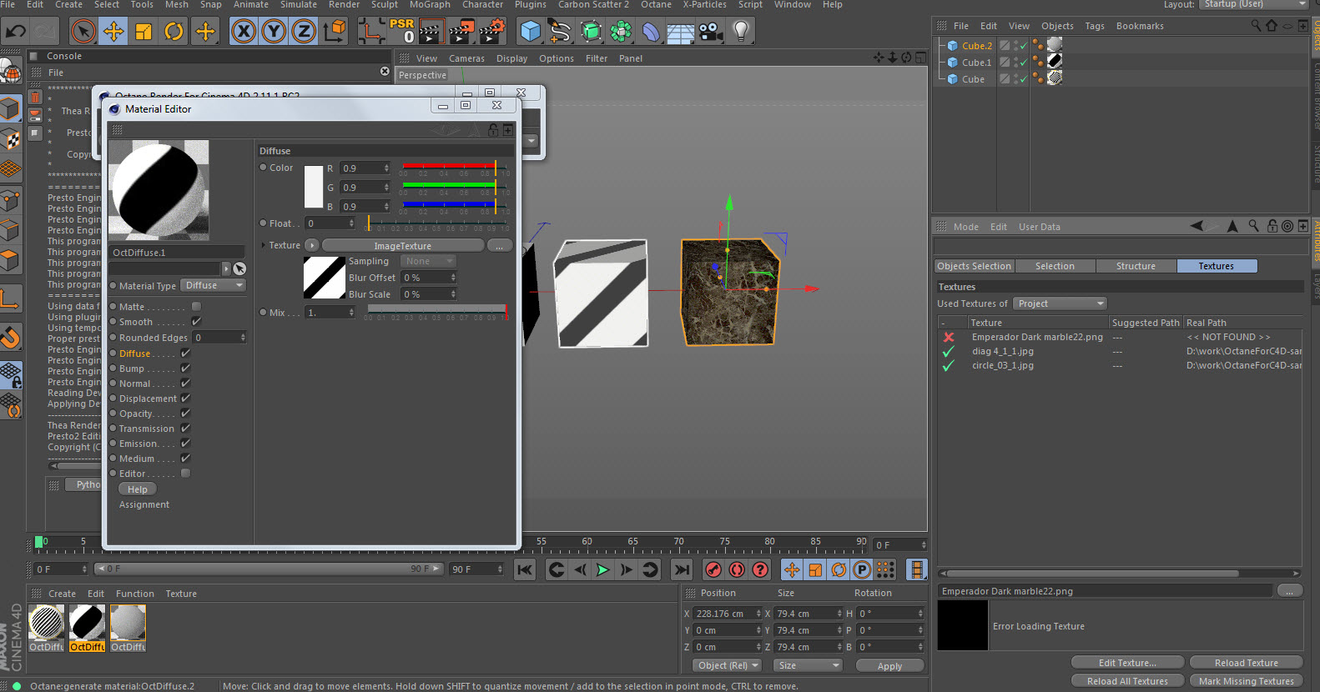Open the Material Type dropdown
The image size is (1320, 692).
pyautogui.click(x=214, y=286)
